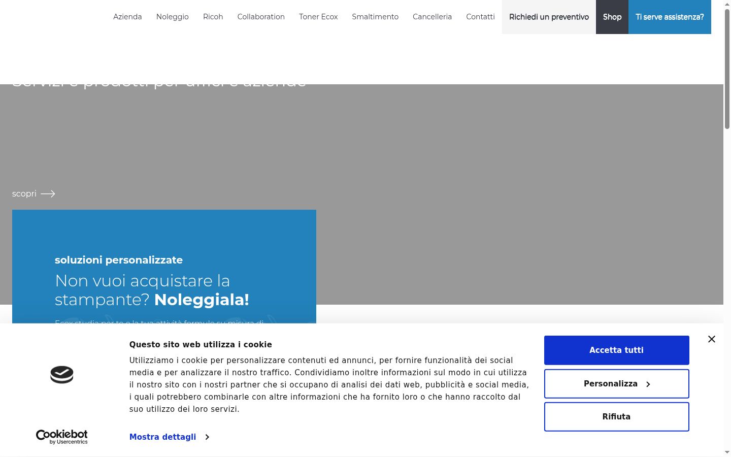Click the Questo sito web utilizza i cookie title
The height and width of the screenshot is (457, 731).
[201, 344]
